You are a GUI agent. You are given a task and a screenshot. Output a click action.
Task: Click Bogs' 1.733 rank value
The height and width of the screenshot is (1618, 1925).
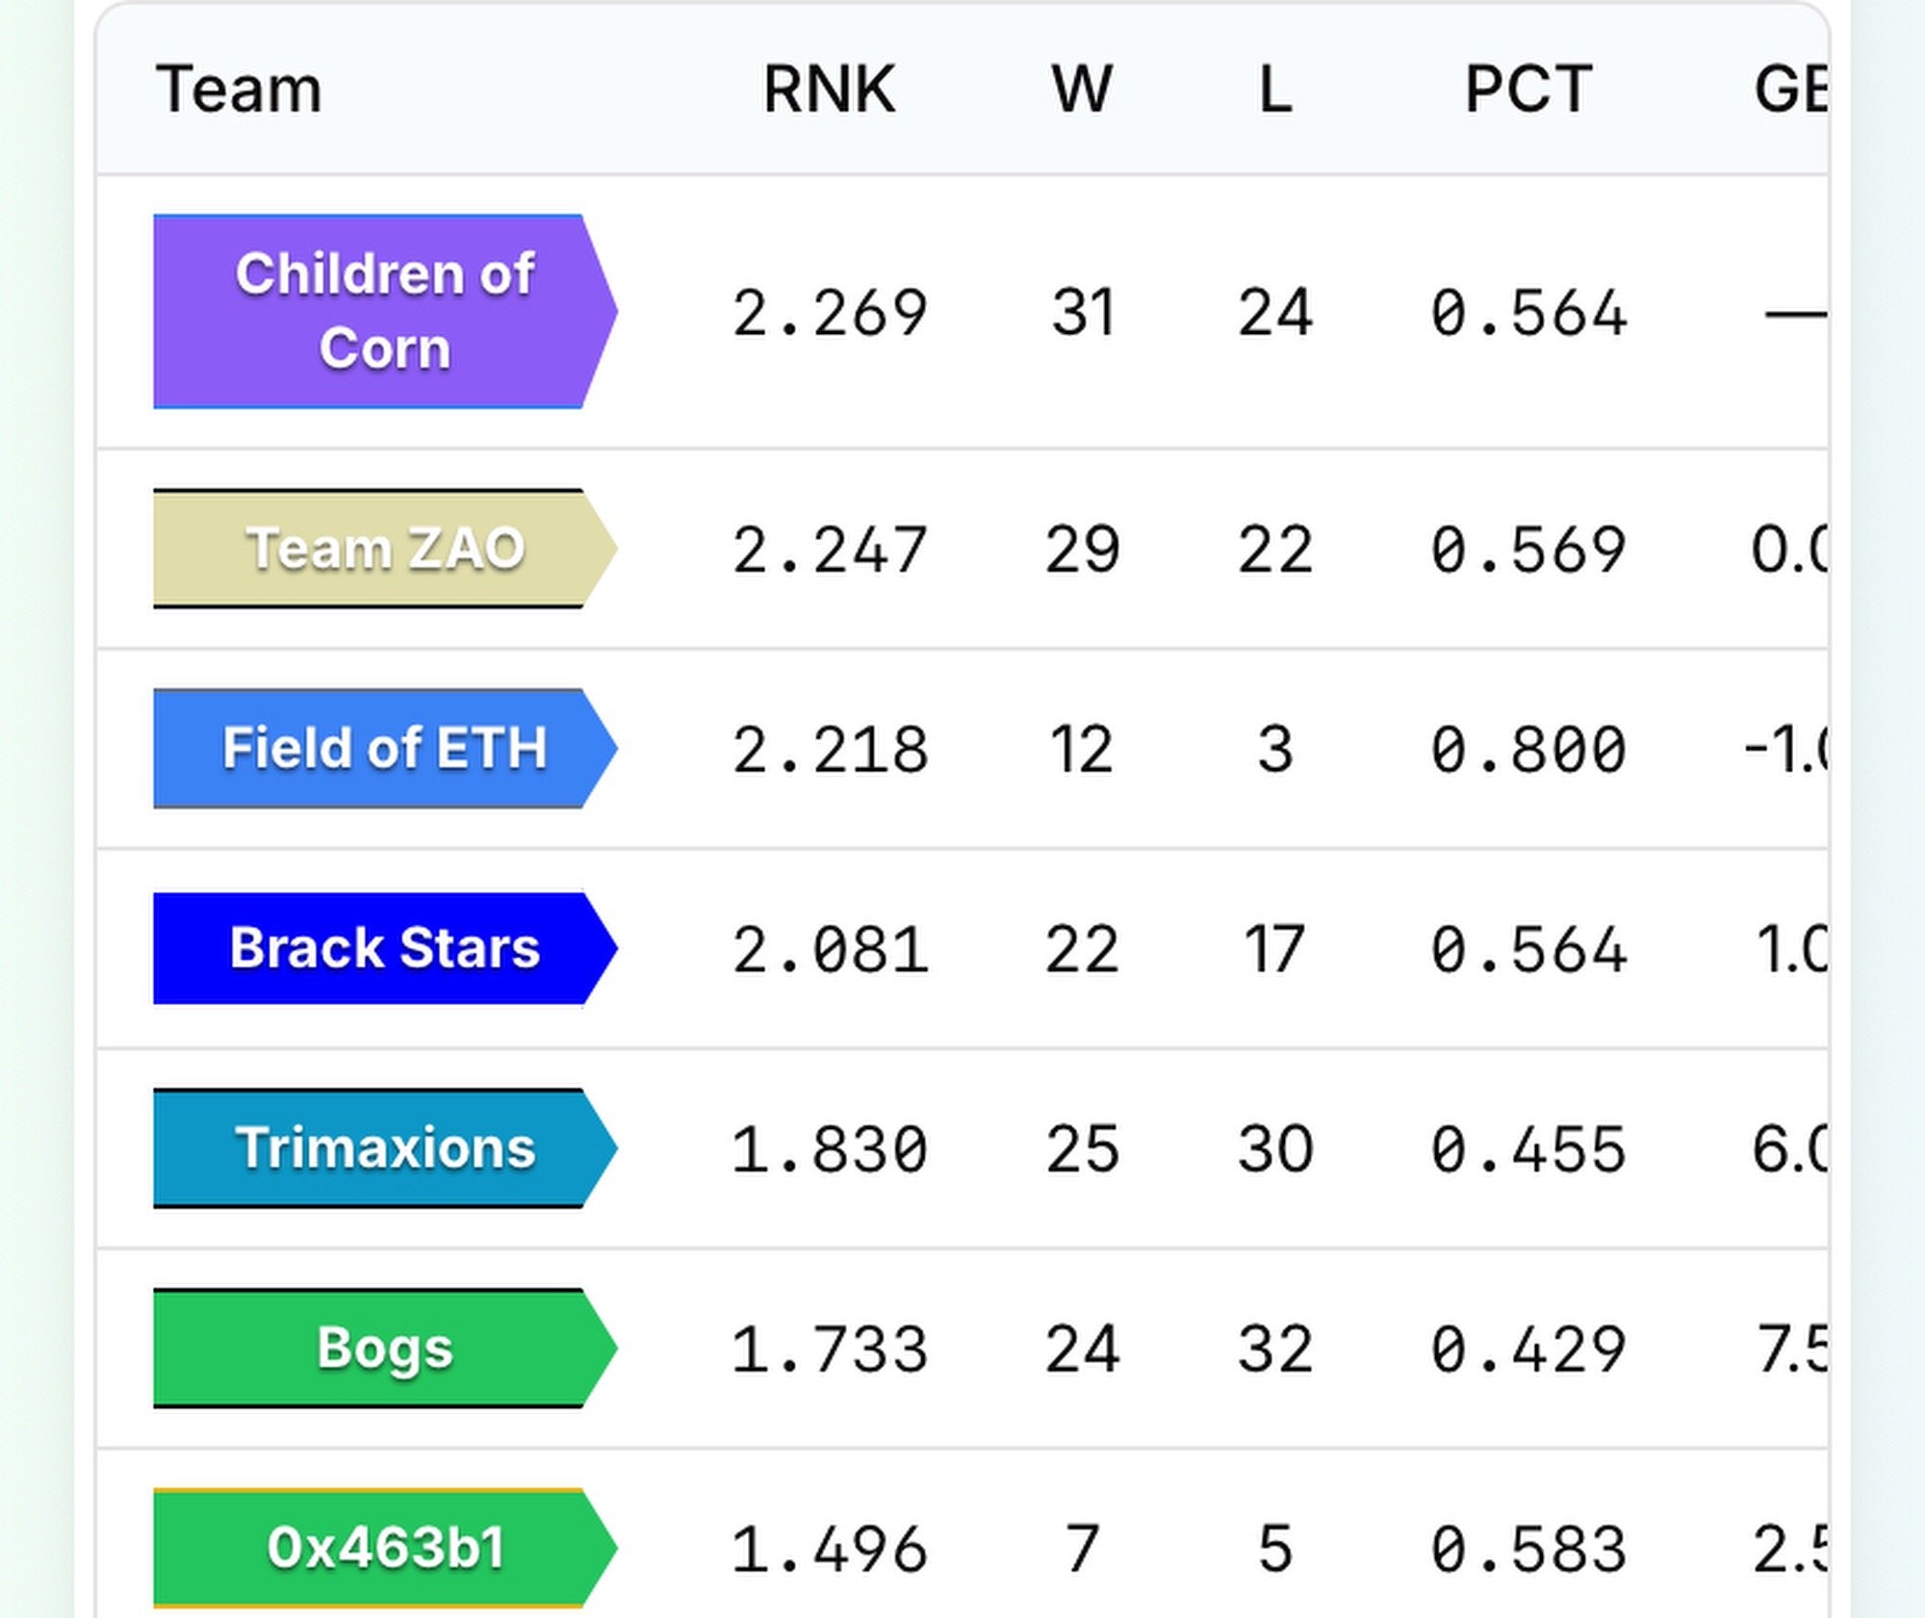click(830, 1349)
